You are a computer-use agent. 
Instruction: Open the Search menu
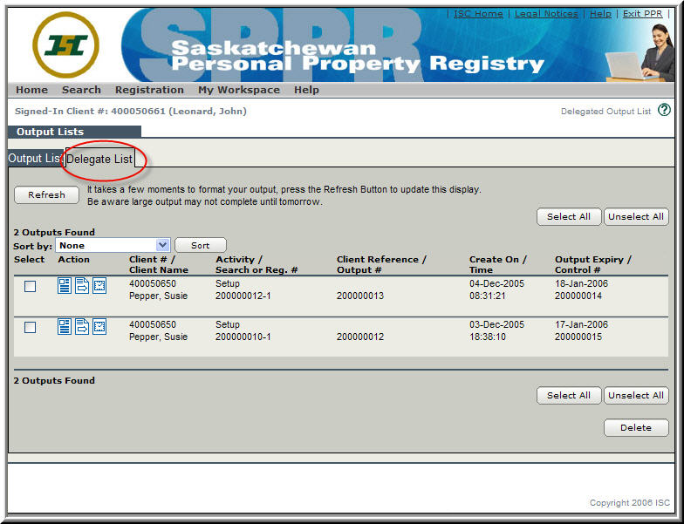pyautogui.click(x=82, y=90)
